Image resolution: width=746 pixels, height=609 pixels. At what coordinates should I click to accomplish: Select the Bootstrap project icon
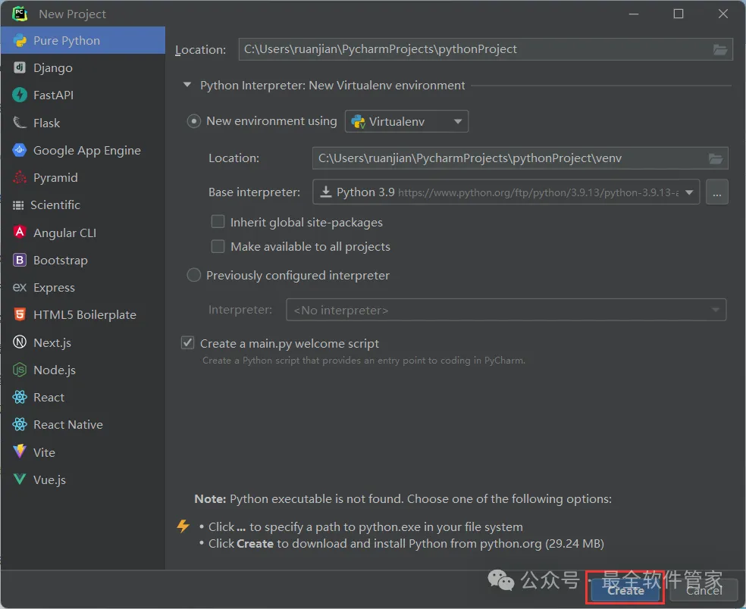coord(20,260)
